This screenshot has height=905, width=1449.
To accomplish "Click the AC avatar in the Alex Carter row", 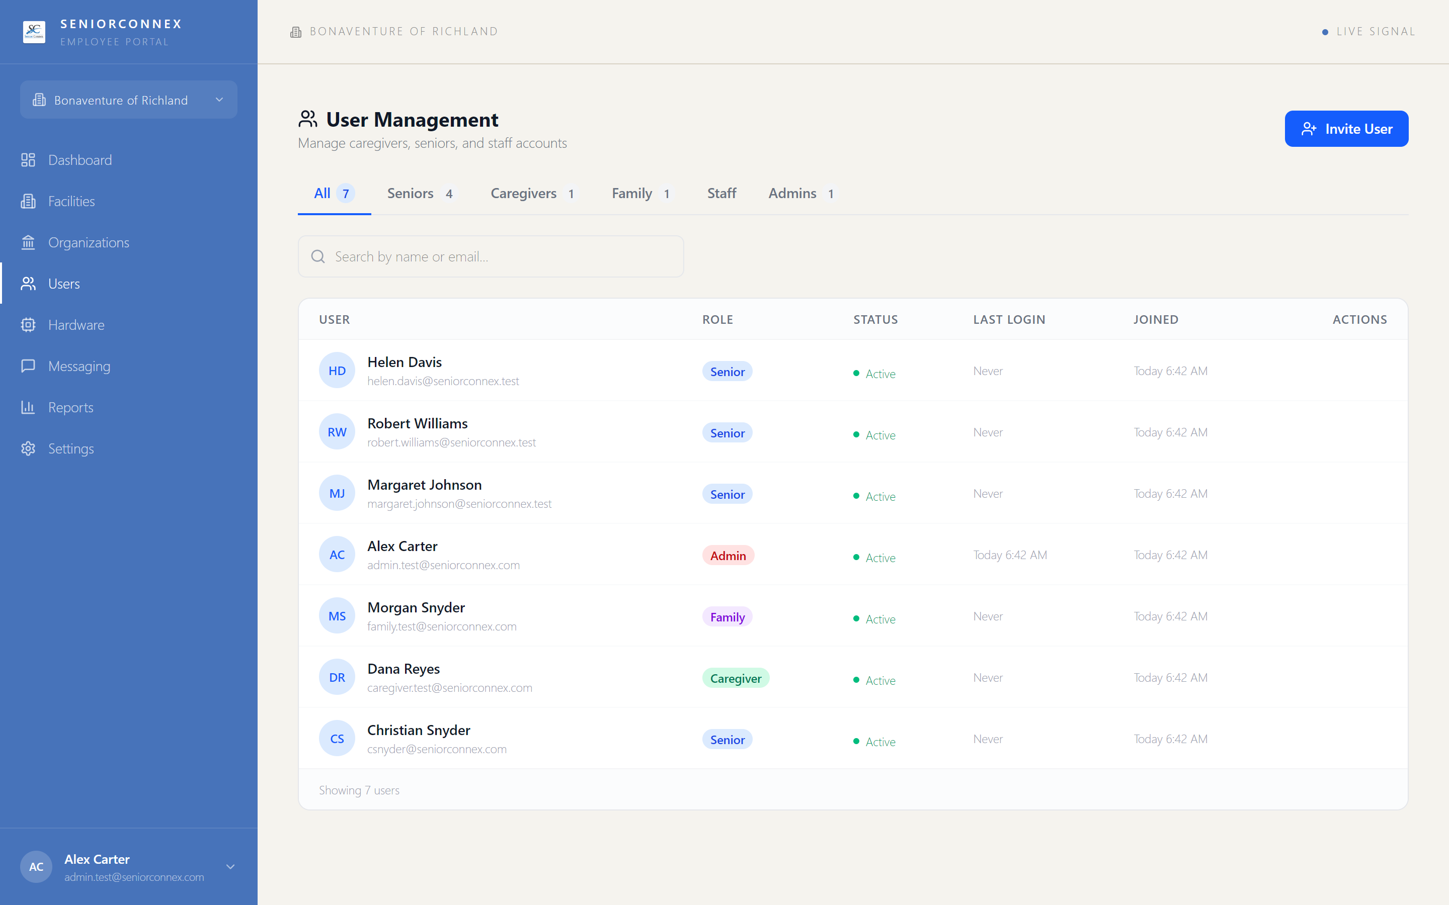I will pos(337,555).
